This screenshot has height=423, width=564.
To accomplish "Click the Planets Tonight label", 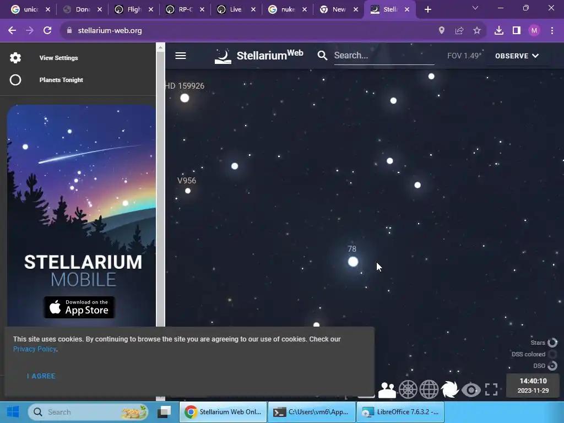I will [61, 80].
